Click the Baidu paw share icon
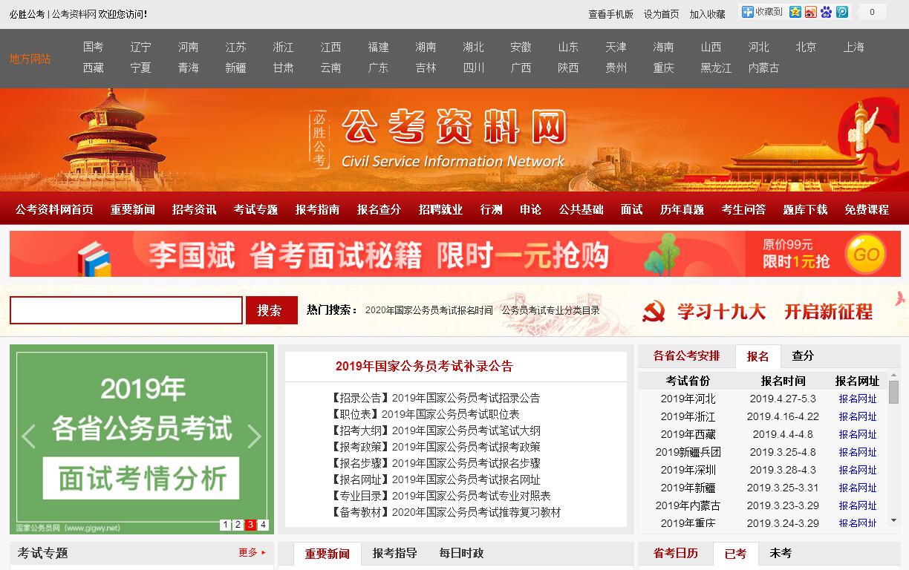This screenshot has height=570, width=909. pyautogui.click(x=827, y=12)
